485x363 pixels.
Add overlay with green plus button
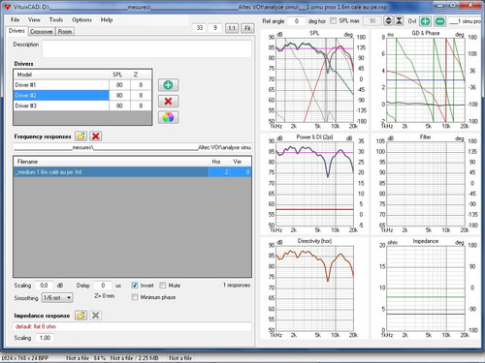[x=426, y=21]
